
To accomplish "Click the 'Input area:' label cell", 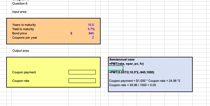I will (x=20, y=12).
